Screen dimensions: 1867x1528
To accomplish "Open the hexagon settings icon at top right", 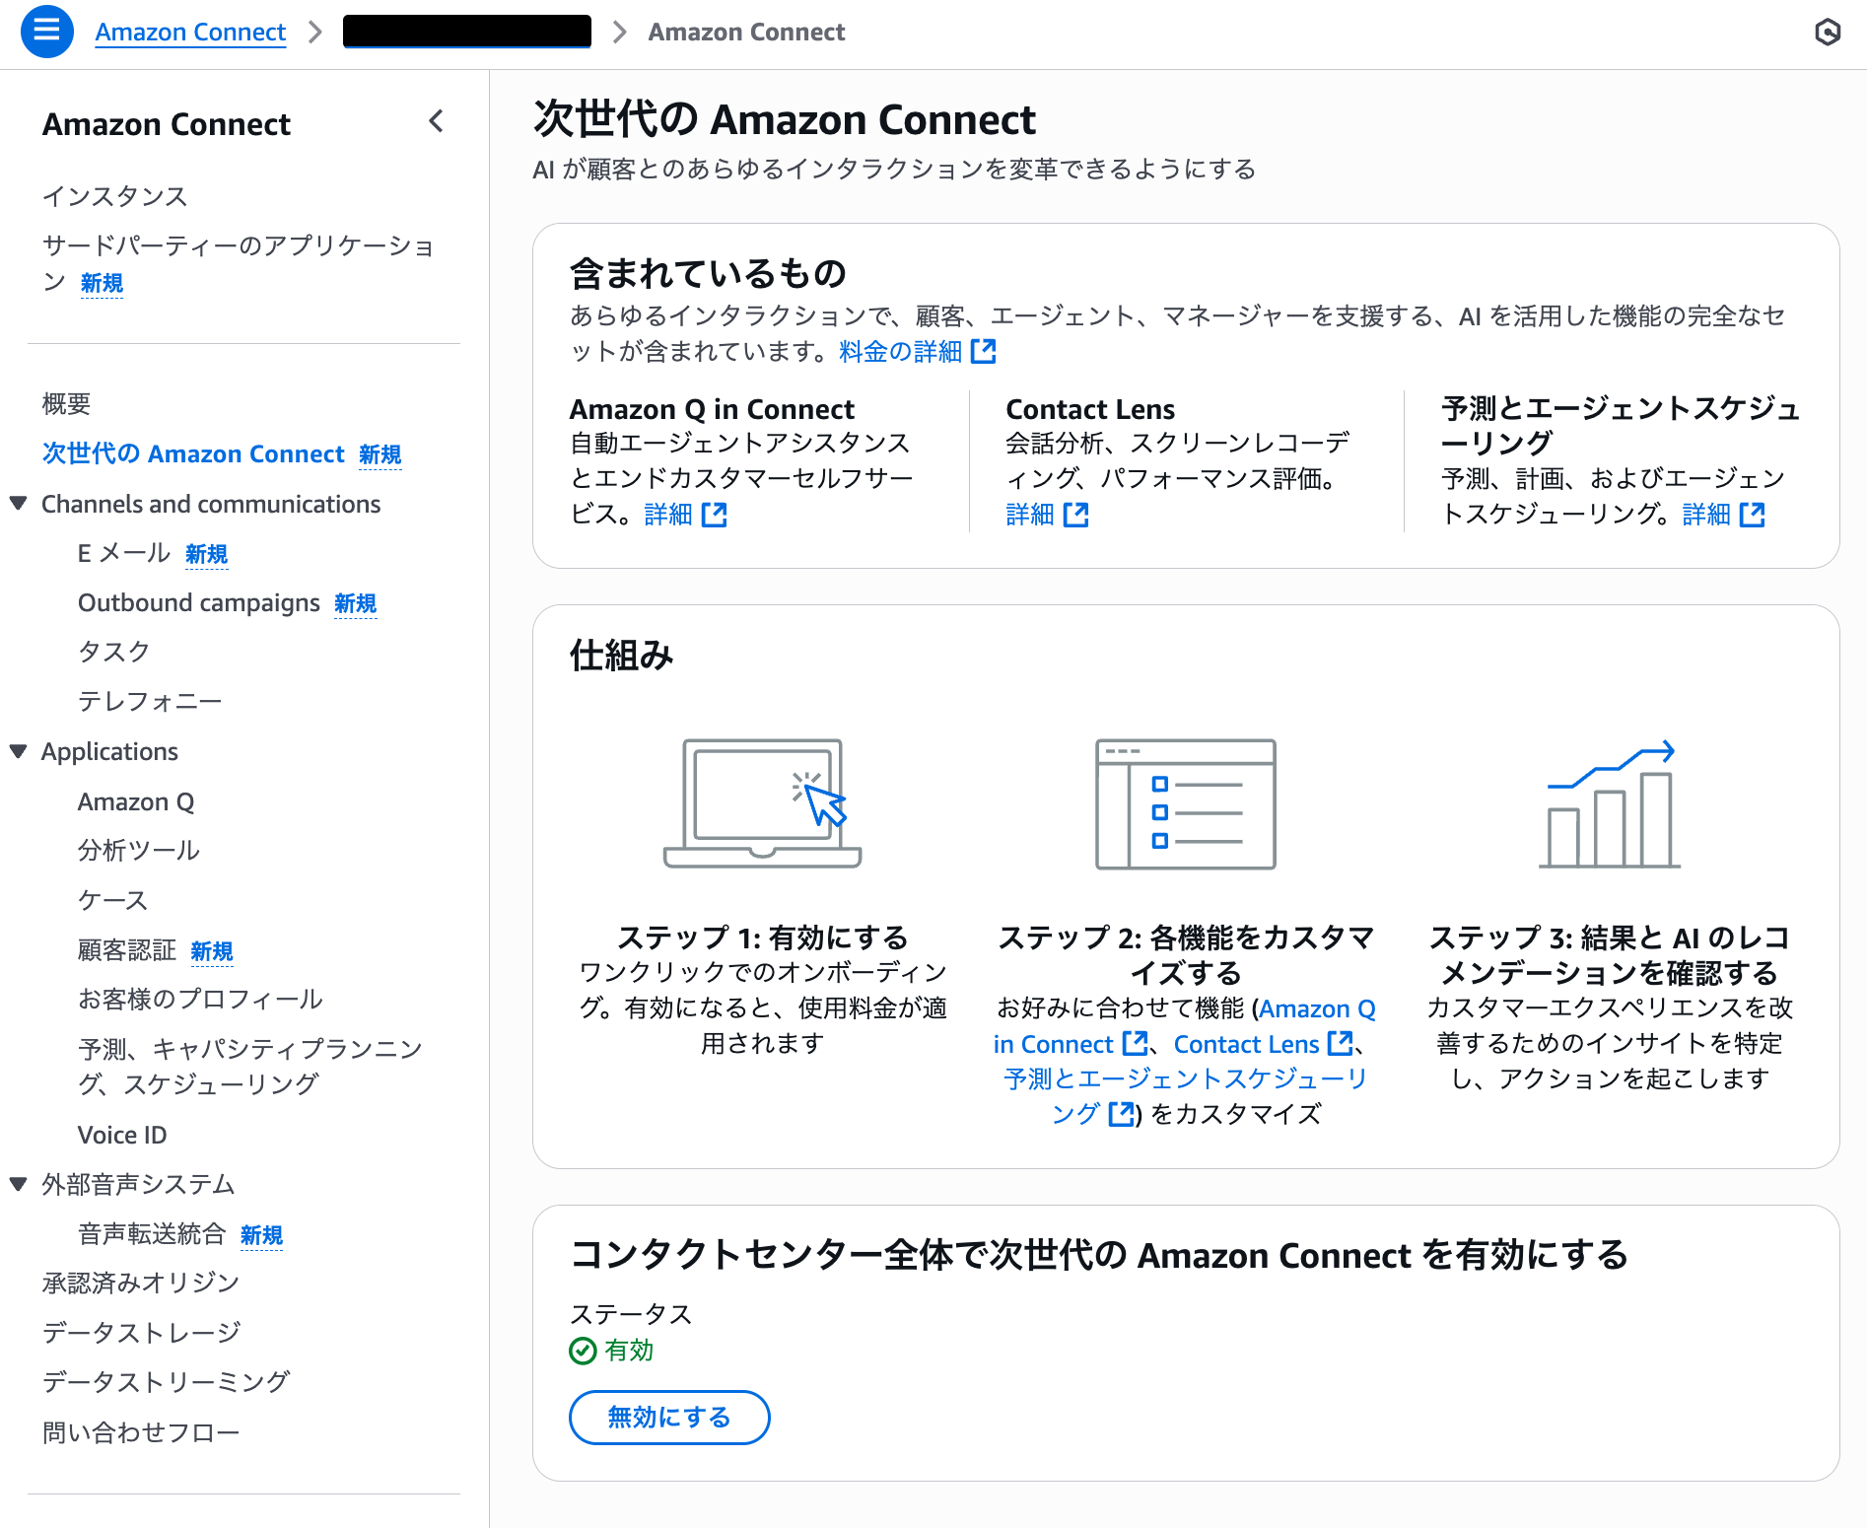I will [x=1828, y=33].
